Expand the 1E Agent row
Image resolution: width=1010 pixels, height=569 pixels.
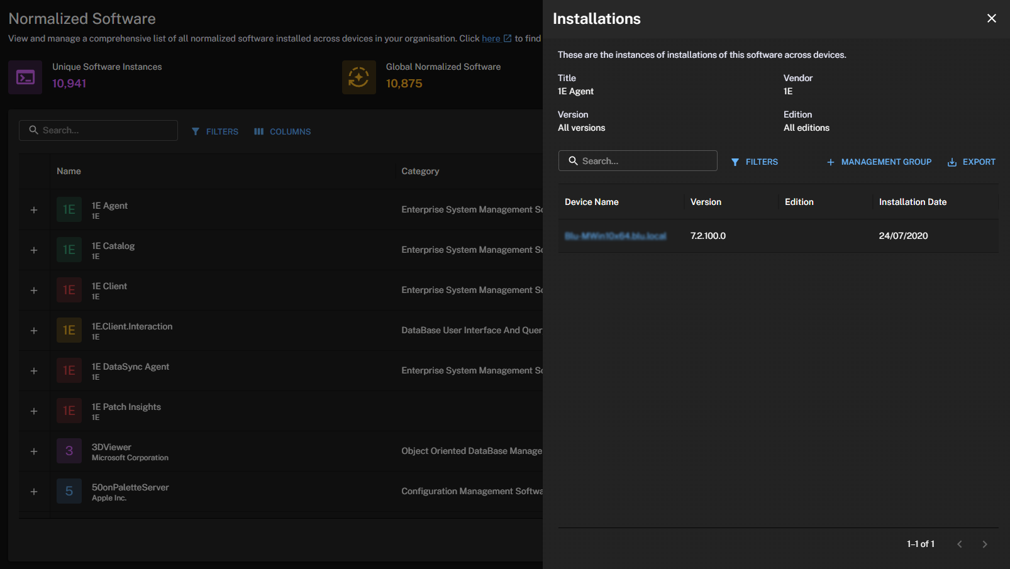tap(34, 210)
